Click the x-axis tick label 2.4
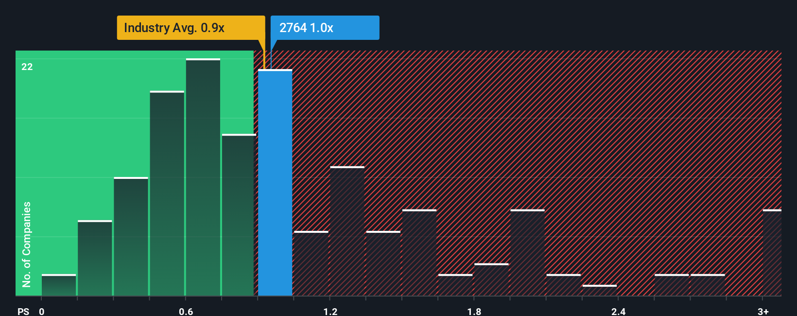Image resolution: width=797 pixels, height=316 pixels. click(x=618, y=311)
